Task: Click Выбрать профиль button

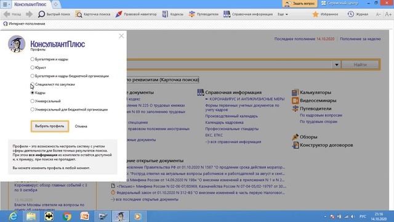Action: tap(50, 126)
